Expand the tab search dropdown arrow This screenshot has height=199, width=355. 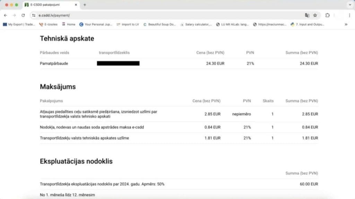click(349, 5)
